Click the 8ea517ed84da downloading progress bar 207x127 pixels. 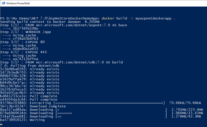pos(111,110)
